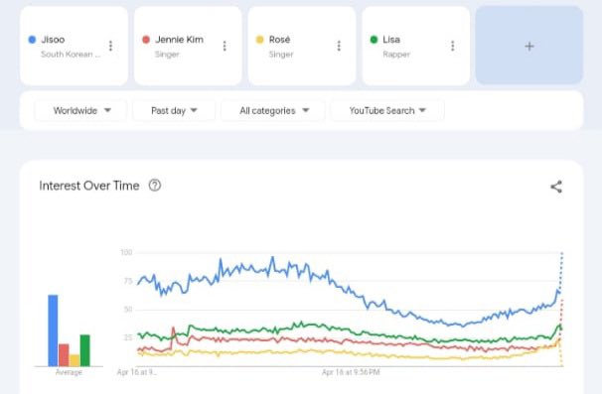The width and height of the screenshot is (602, 394).
Task: Select the Rosé search term card
Action: coord(302,46)
